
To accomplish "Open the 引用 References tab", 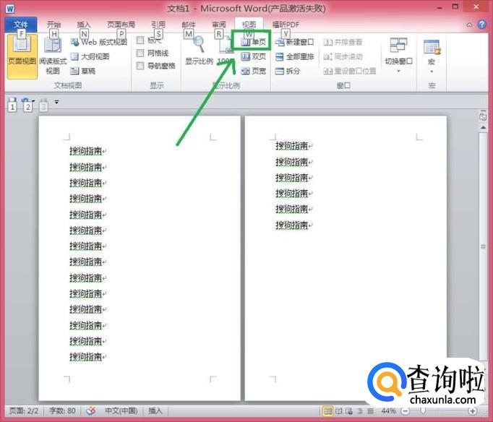I will tap(158, 25).
